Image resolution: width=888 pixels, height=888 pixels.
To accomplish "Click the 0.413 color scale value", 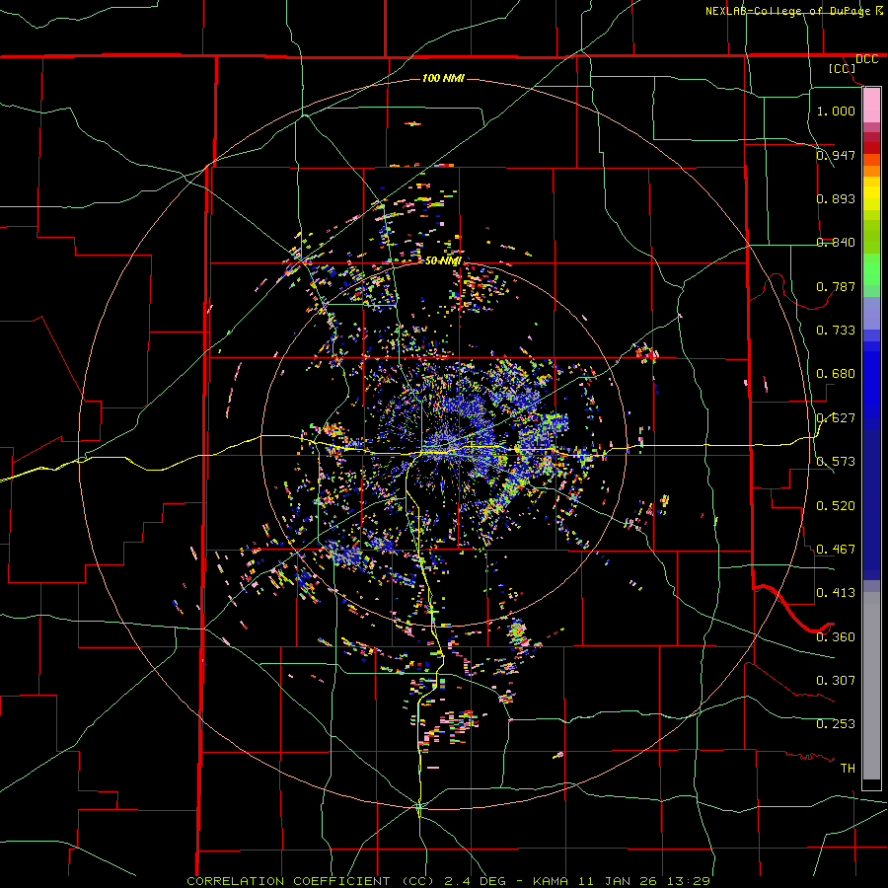I will click(x=836, y=593).
